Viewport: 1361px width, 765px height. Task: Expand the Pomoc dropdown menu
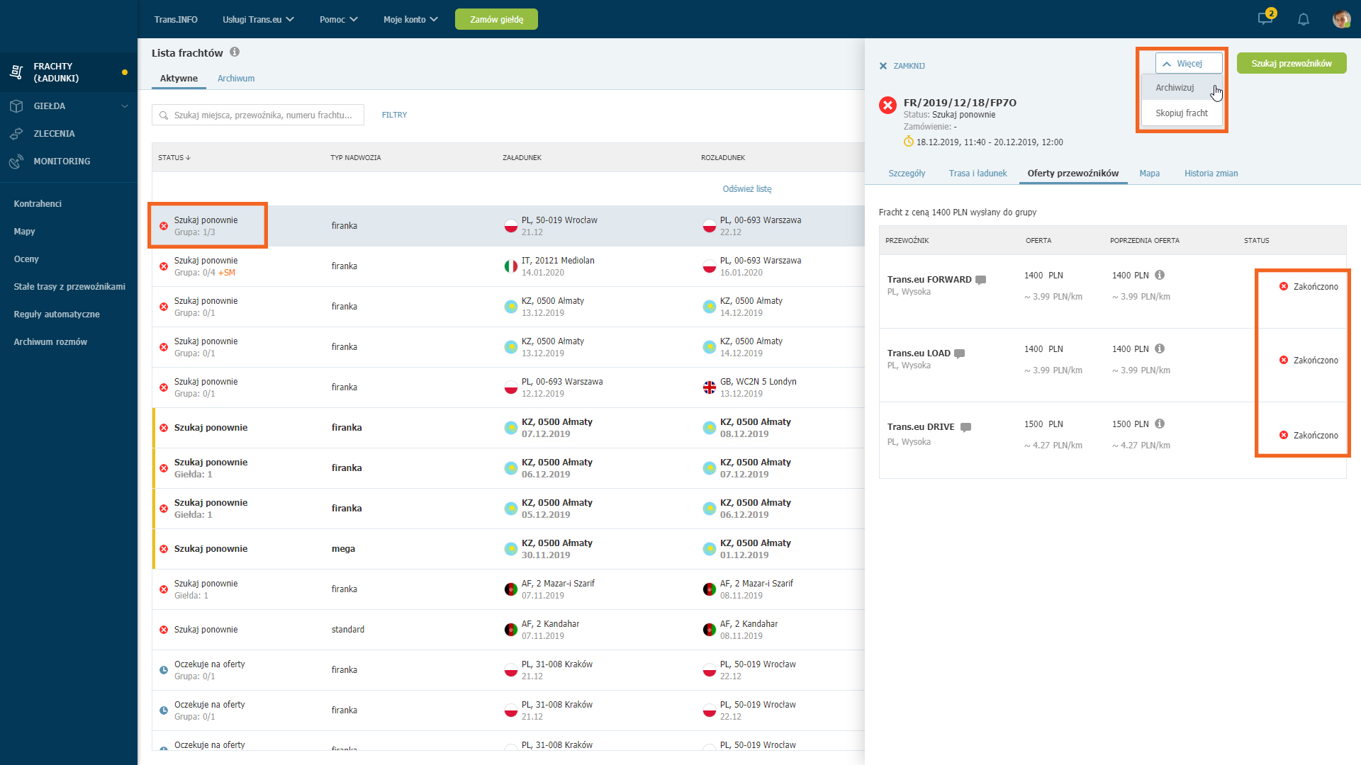pos(339,19)
